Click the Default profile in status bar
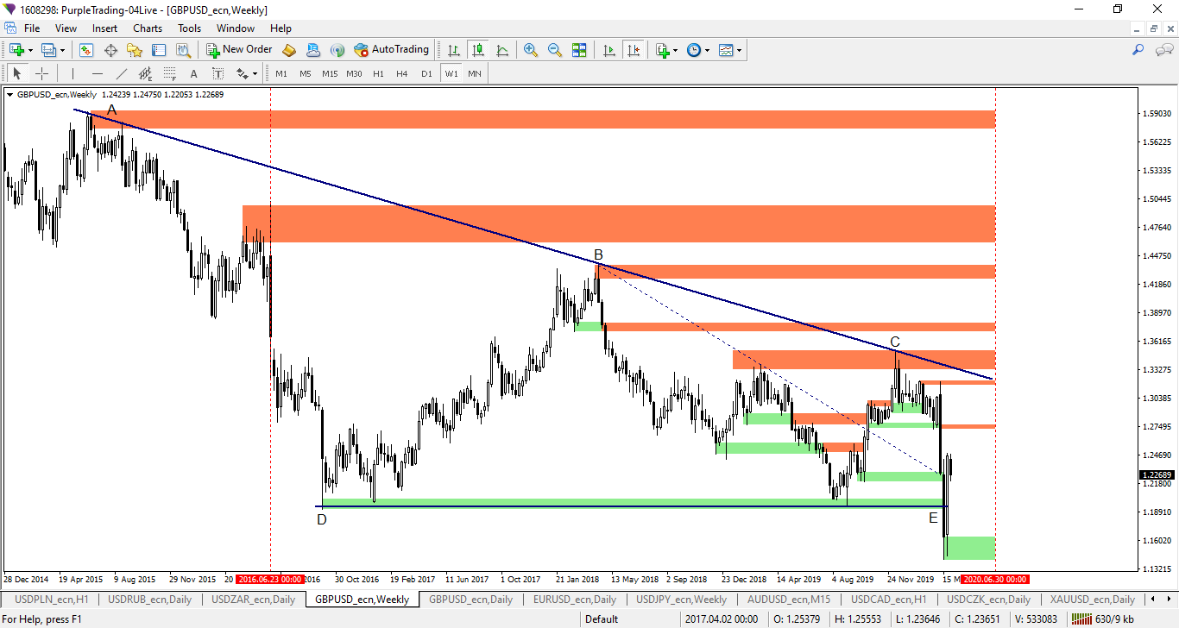Viewport: 1179px width, 628px height. [x=602, y=619]
